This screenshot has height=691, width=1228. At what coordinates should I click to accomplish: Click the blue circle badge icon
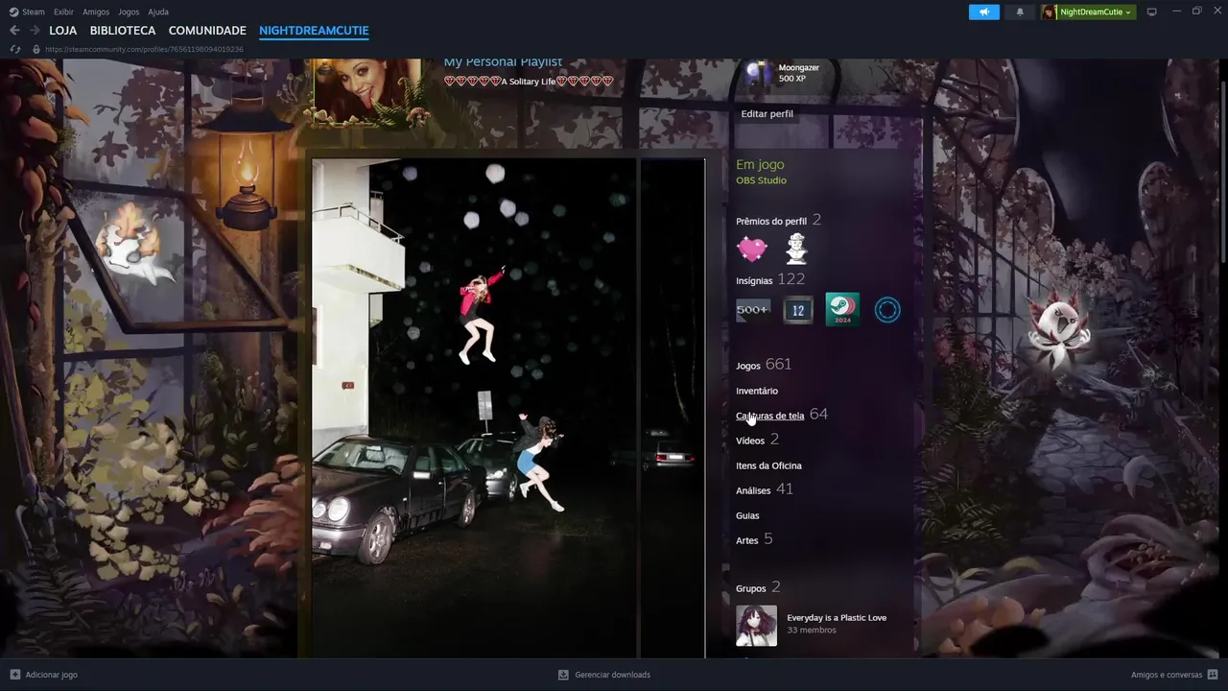pyautogui.click(x=887, y=309)
